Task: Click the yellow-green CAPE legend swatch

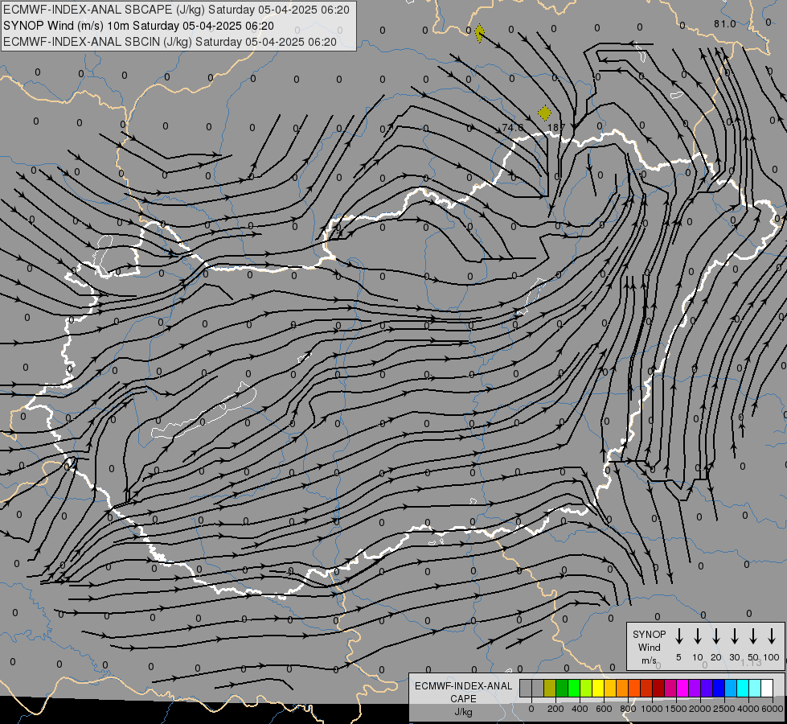Action: click(586, 688)
